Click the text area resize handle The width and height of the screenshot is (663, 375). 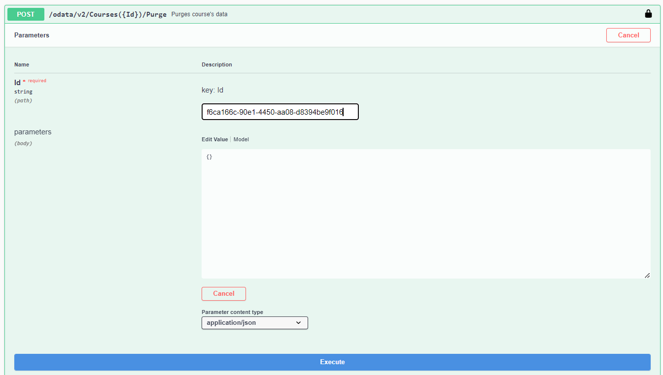point(647,275)
